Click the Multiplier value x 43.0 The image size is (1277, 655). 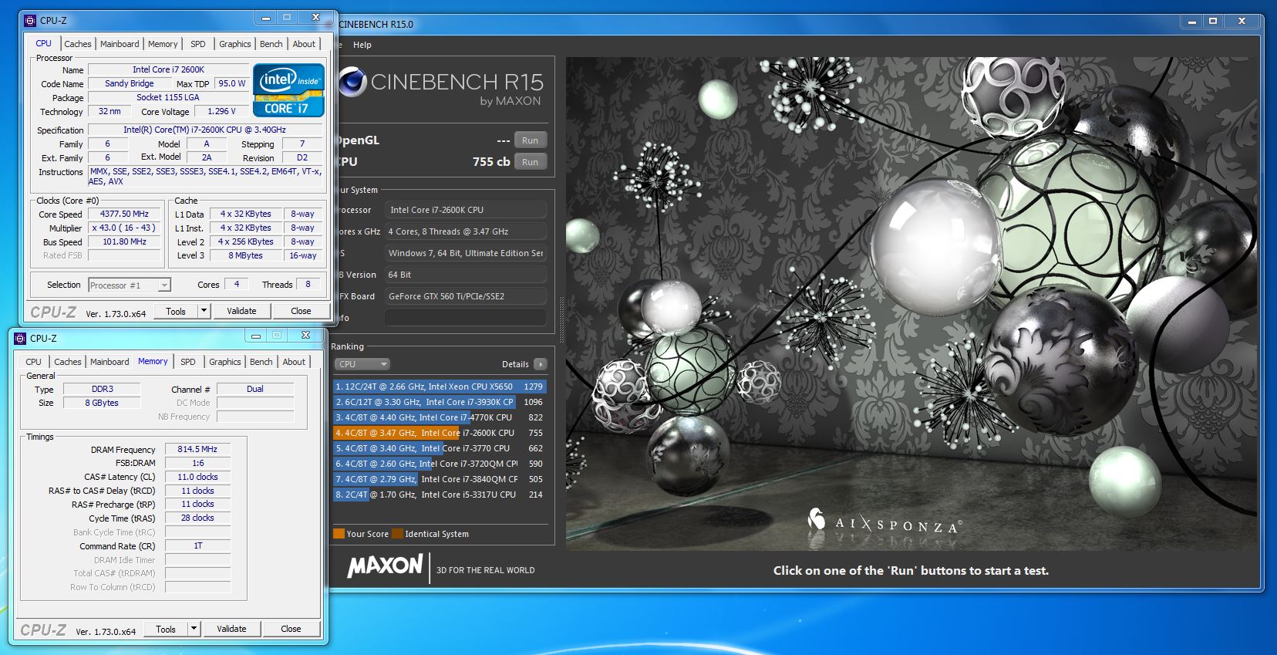point(124,228)
